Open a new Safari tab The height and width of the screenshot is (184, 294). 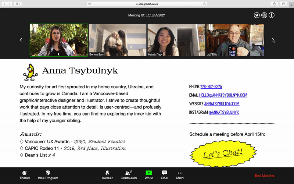coord(291,5)
